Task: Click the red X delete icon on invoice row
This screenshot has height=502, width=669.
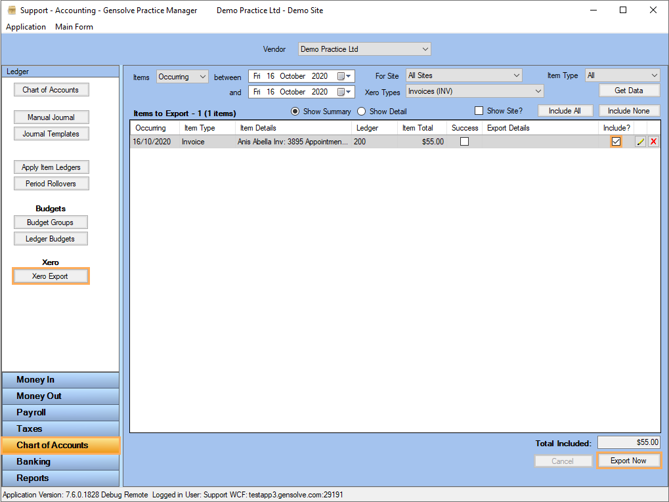Action: coord(653,142)
